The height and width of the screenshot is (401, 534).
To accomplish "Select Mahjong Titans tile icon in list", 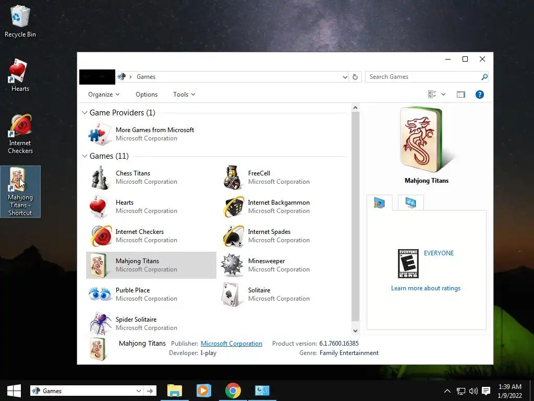I will pyautogui.click(x=99, y=265).
